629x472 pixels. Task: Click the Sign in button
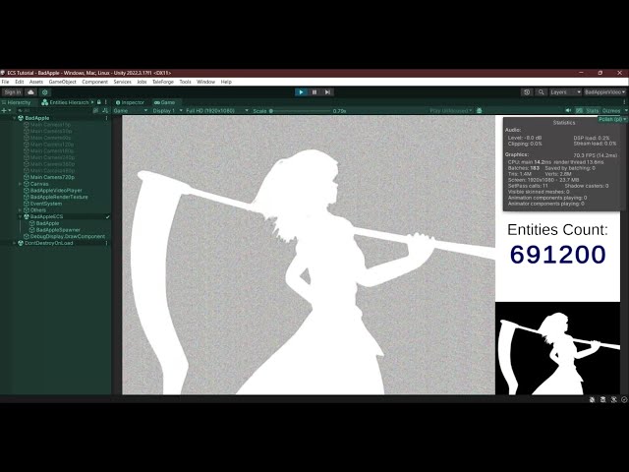coord(13,92)
